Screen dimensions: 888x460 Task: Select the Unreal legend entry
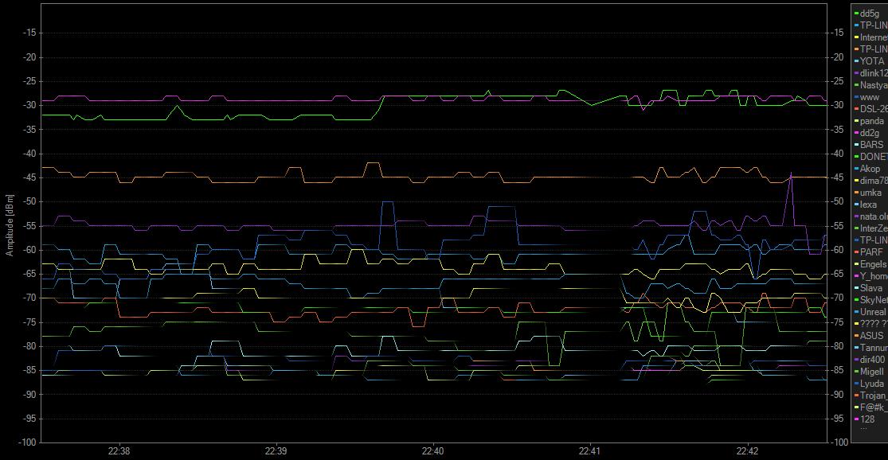click(x=871, y=312)
